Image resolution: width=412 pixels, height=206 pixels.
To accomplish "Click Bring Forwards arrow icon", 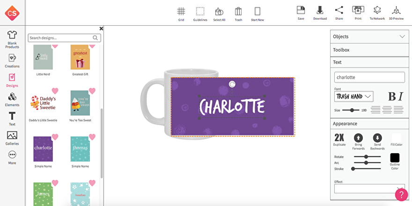I will (358, 138).
